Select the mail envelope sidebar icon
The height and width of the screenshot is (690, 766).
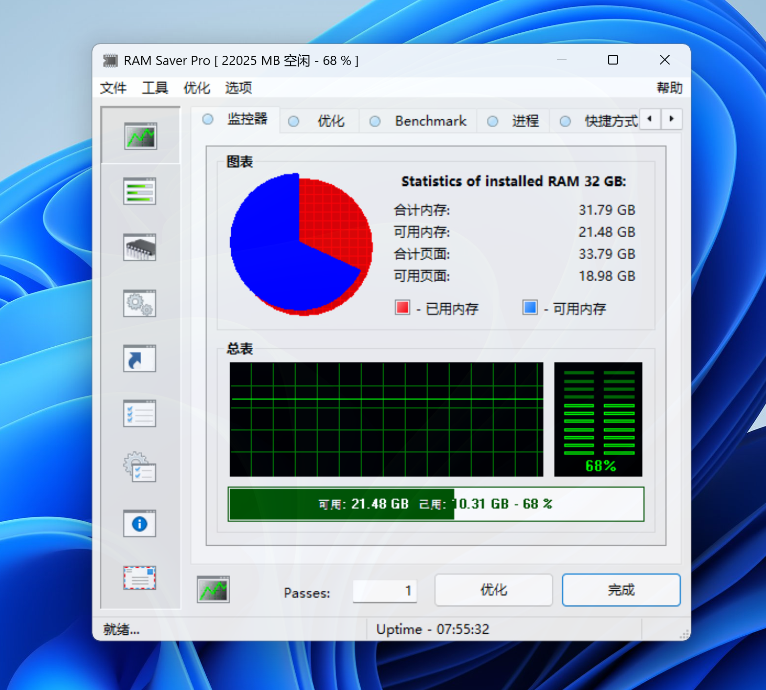click(x=140, y=578)
